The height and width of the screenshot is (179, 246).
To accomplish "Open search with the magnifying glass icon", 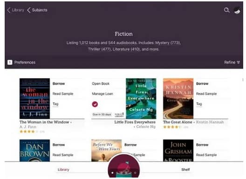I will click(227, 10).
